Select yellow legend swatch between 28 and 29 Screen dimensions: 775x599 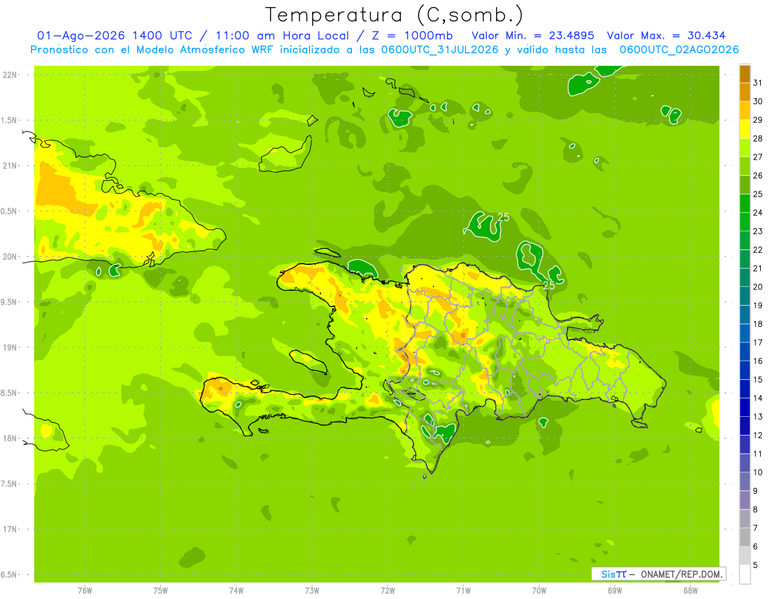pos(745,129)
